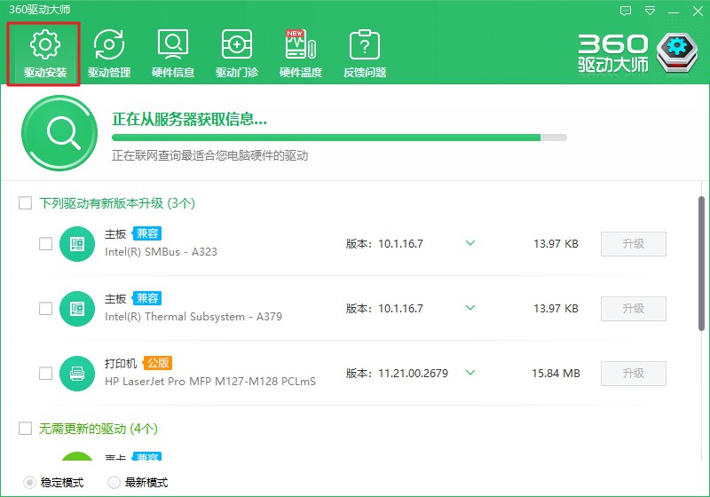This screenshot has width=710, height=497.
Task: Click 升级 button for Thermal Subsystem
Action: pyautogui.click(x=634, y=309)
